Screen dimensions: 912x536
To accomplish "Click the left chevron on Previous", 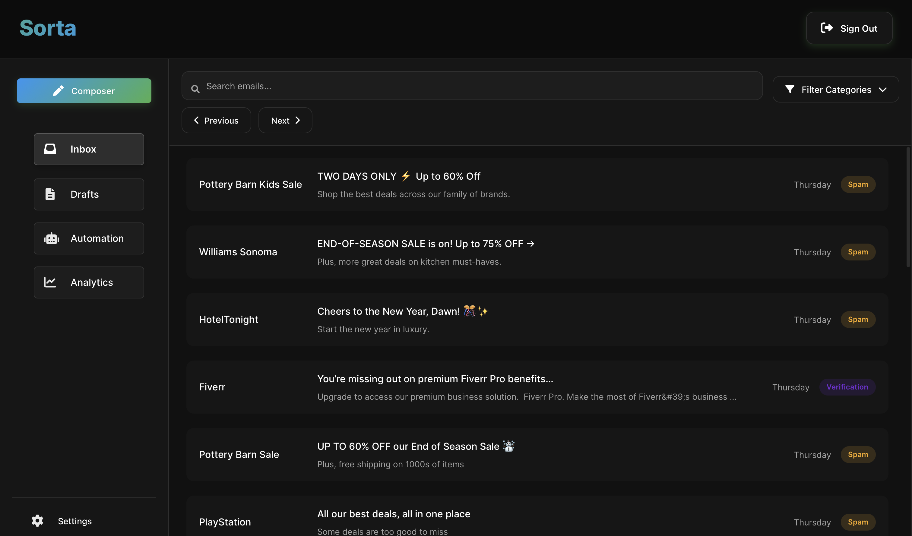I will pos(197,120).
